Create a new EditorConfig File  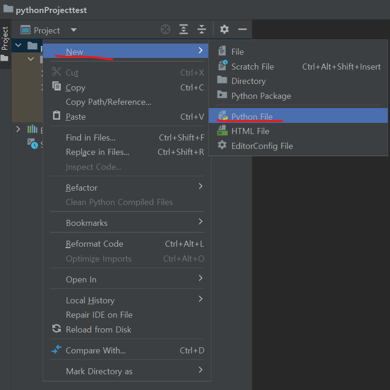point(298,146)
